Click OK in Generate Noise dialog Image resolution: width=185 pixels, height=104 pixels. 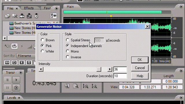(140, 60)
